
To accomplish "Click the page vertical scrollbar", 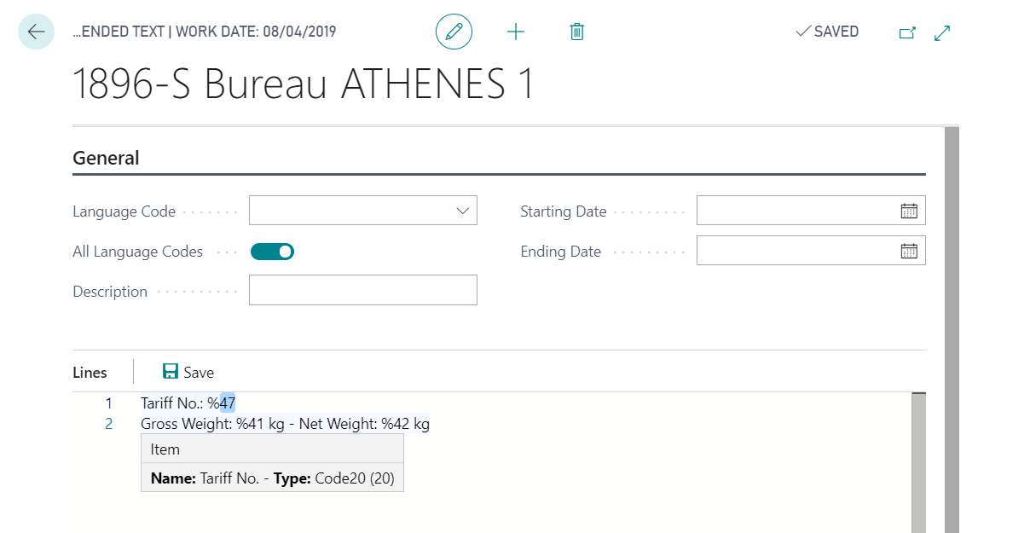I will tap(952, 330).
